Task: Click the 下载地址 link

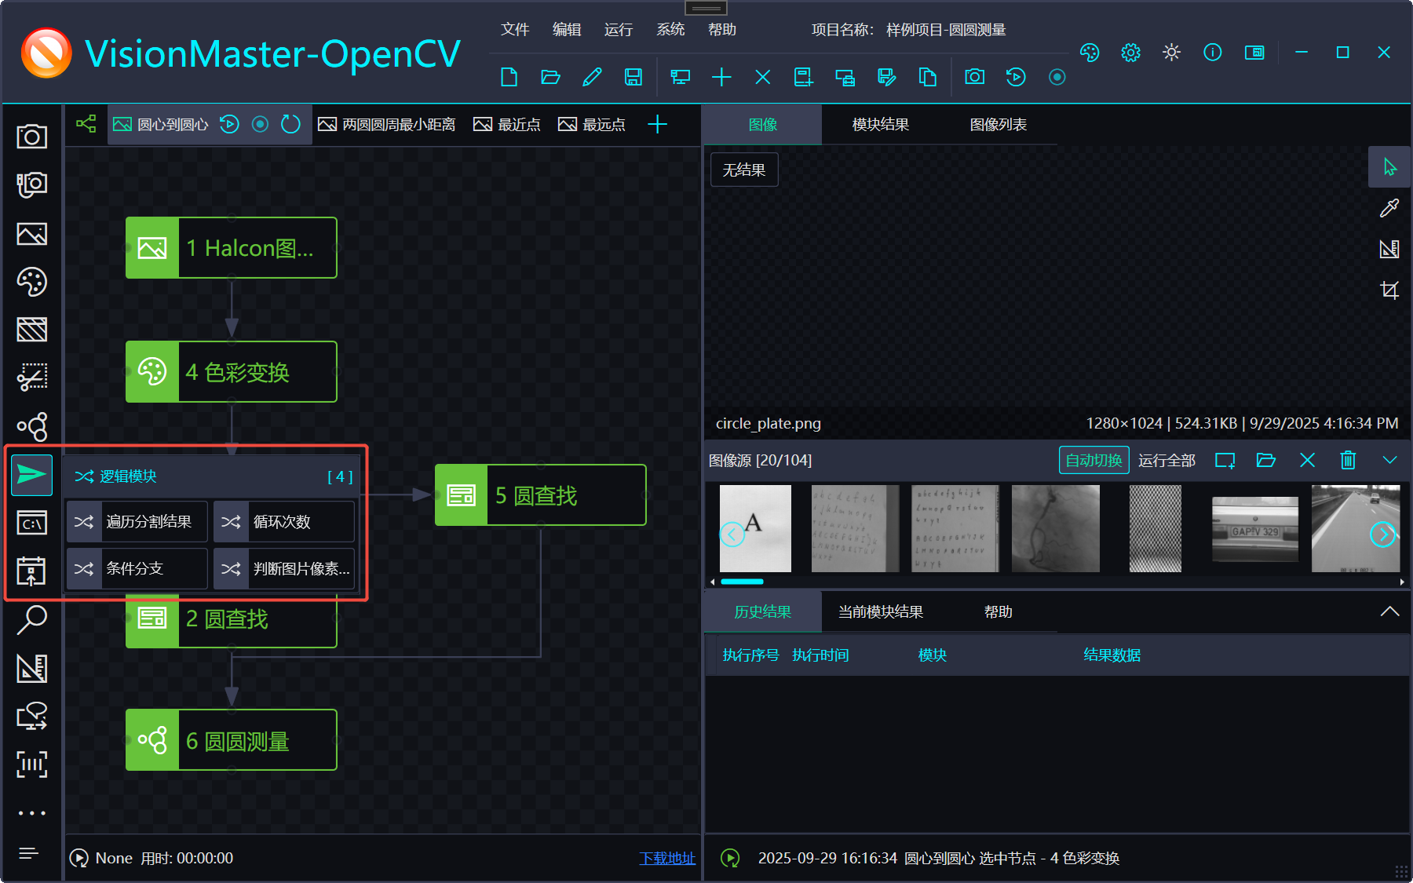Action: point(667,859)
